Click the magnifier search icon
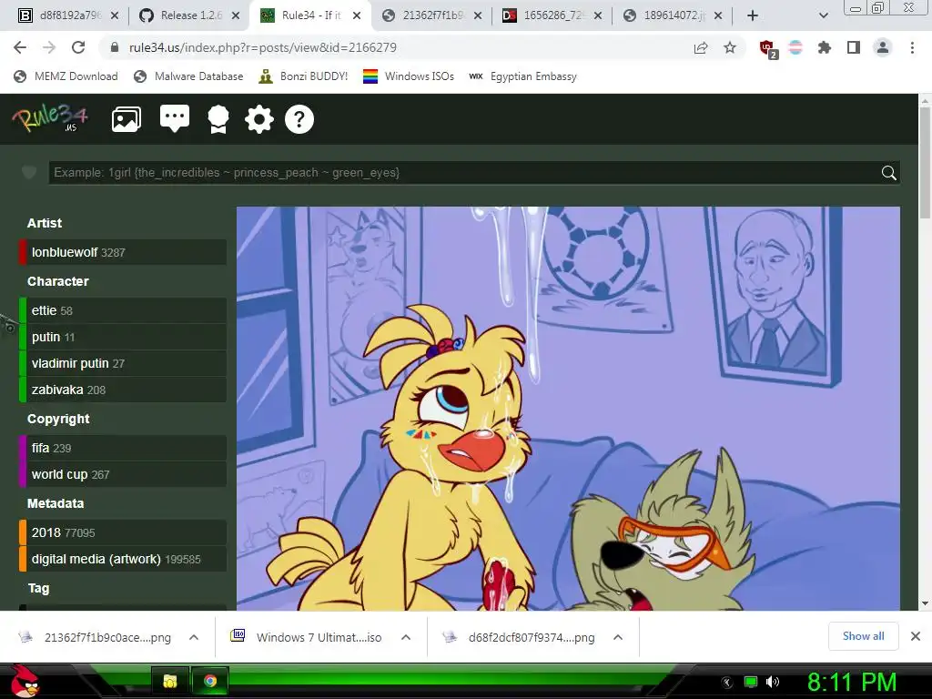932x699 pixels. (x=888, y=173)
